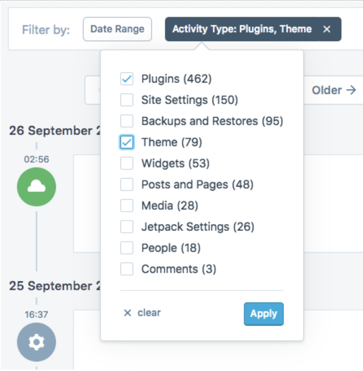The image size is (363, 371).
Task: Go to Older activity entries
Action: (334, 90)
